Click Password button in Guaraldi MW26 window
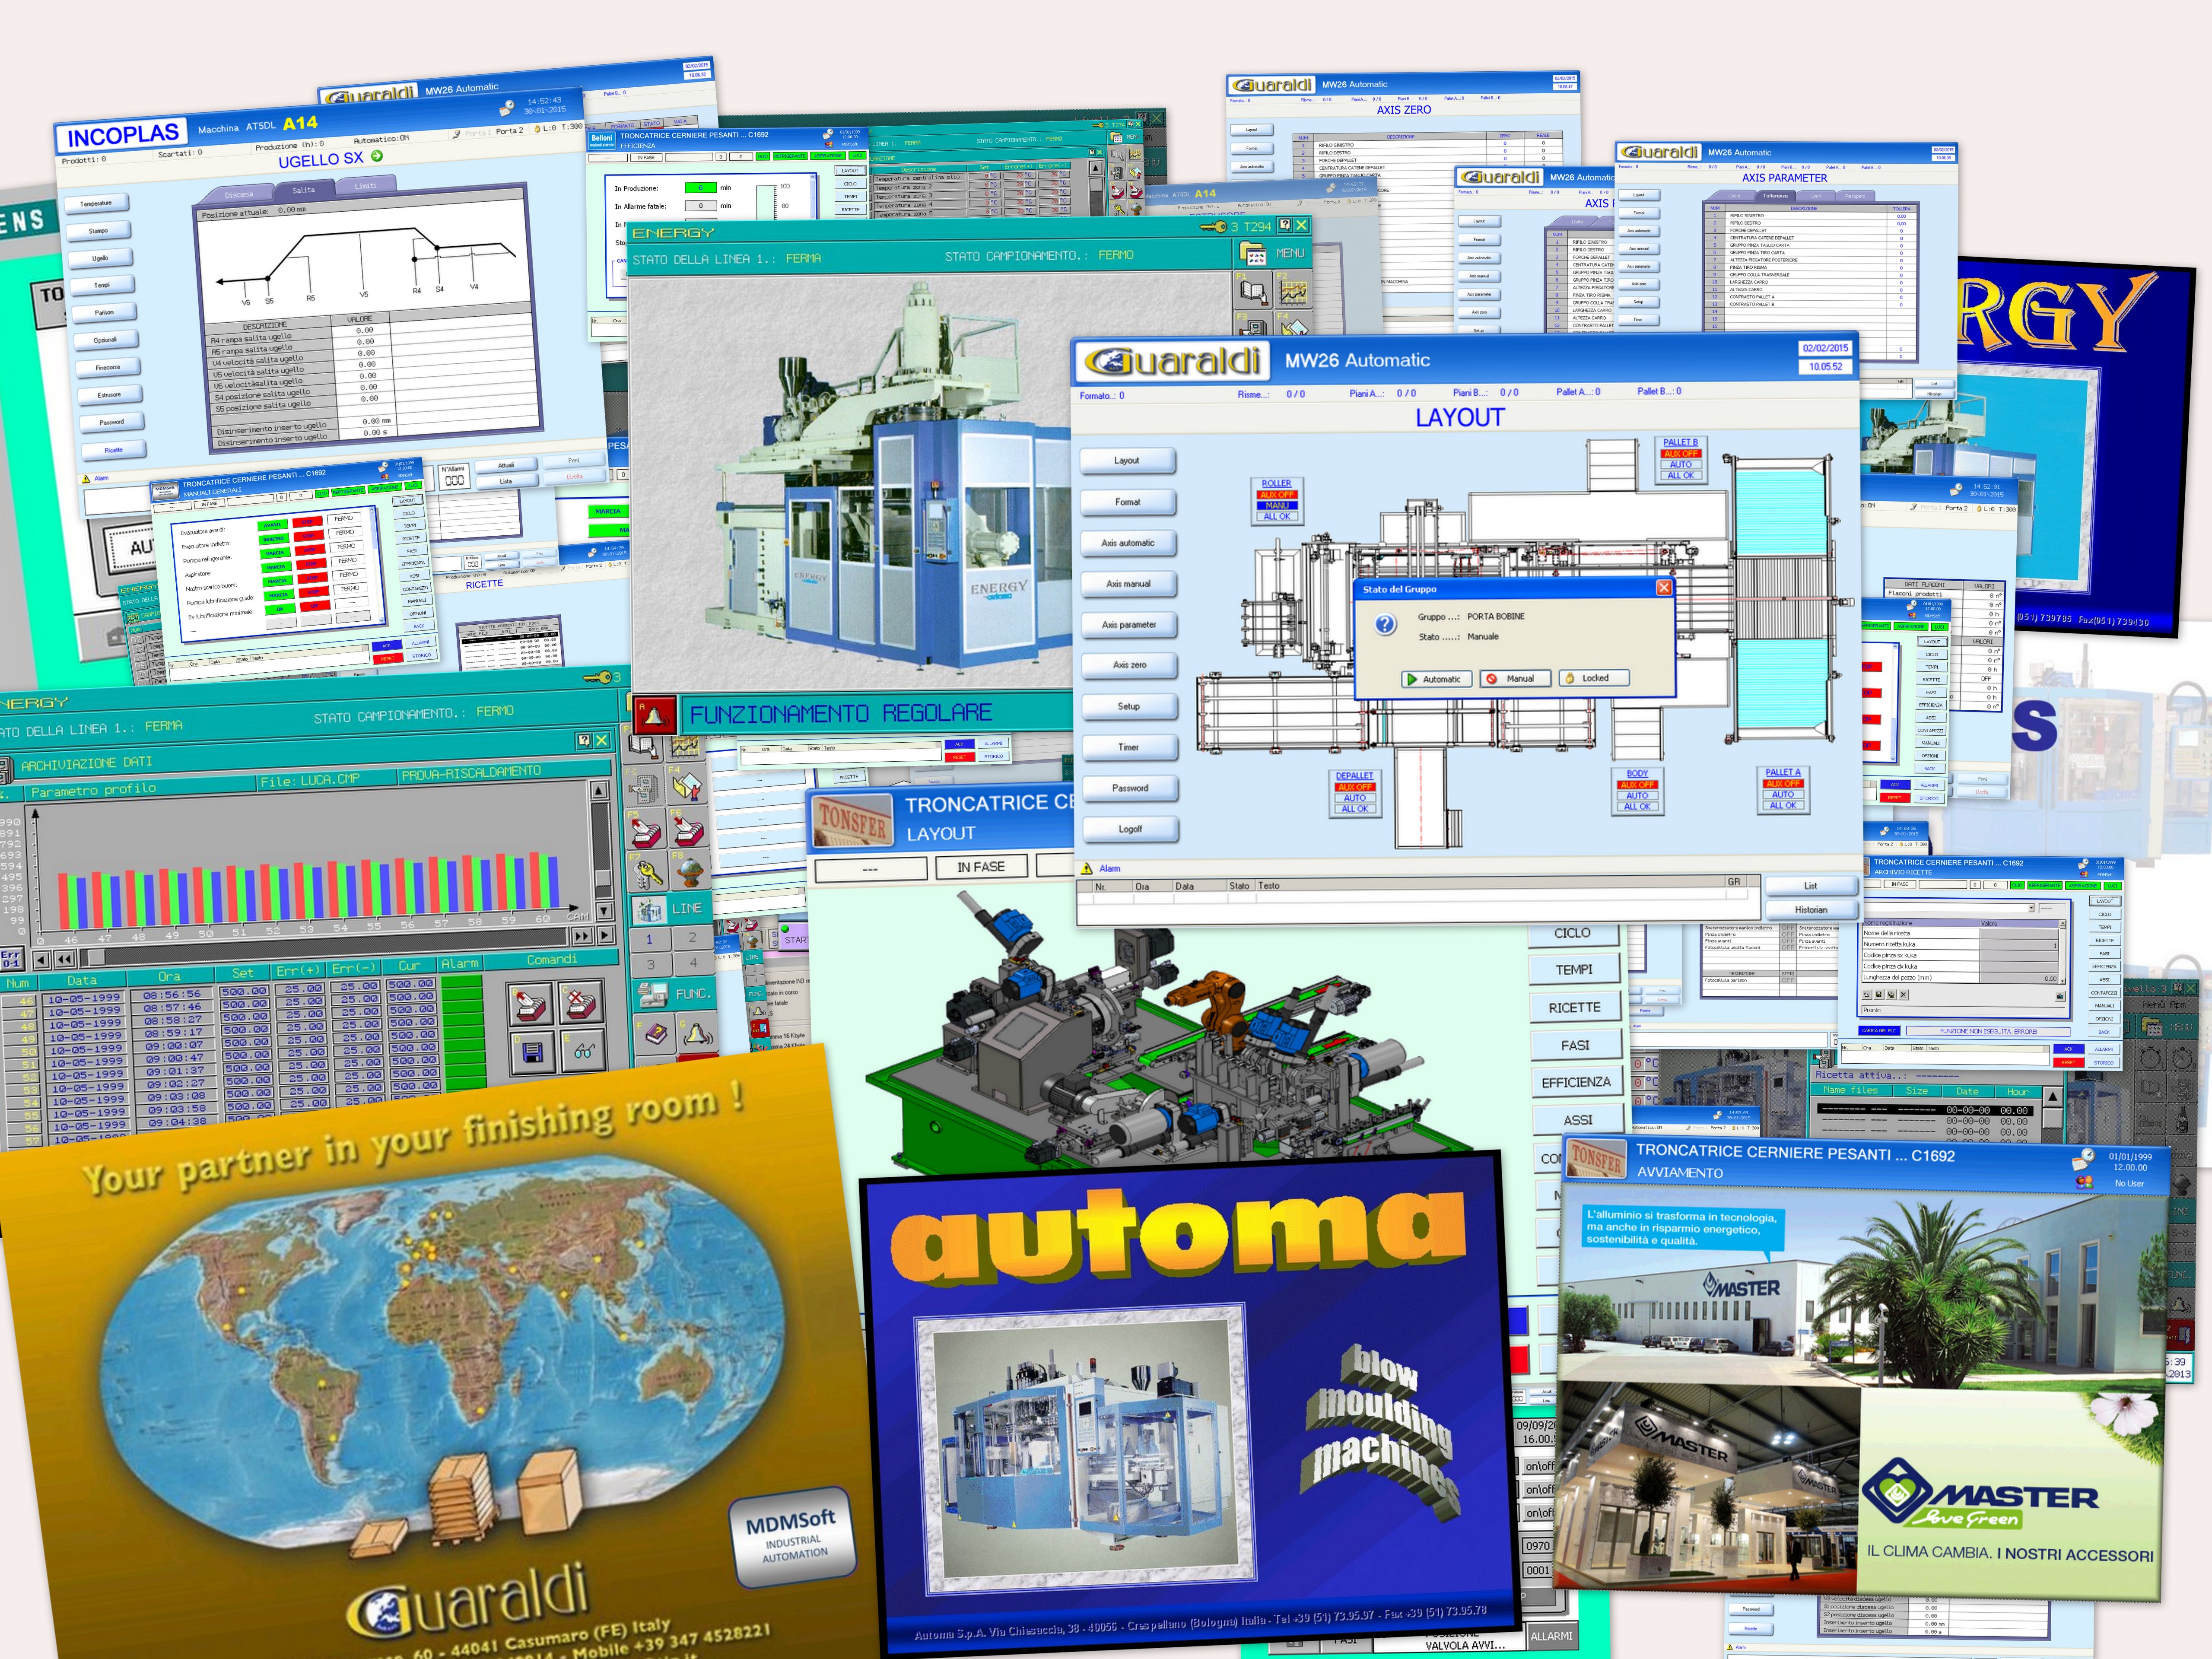 point(1130,788)
